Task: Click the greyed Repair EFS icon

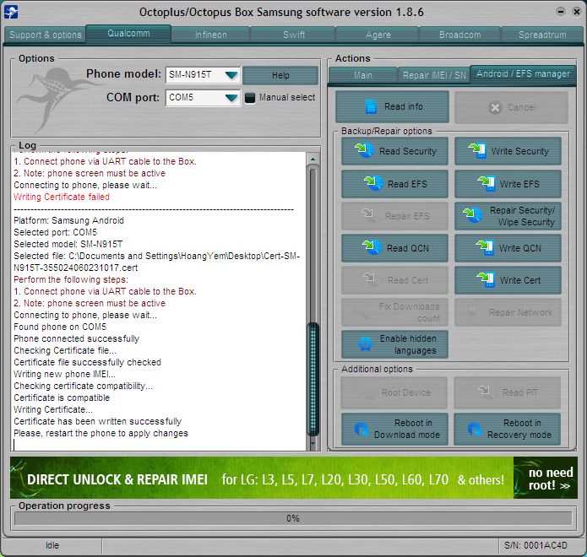Action: [x=367, y=214]
